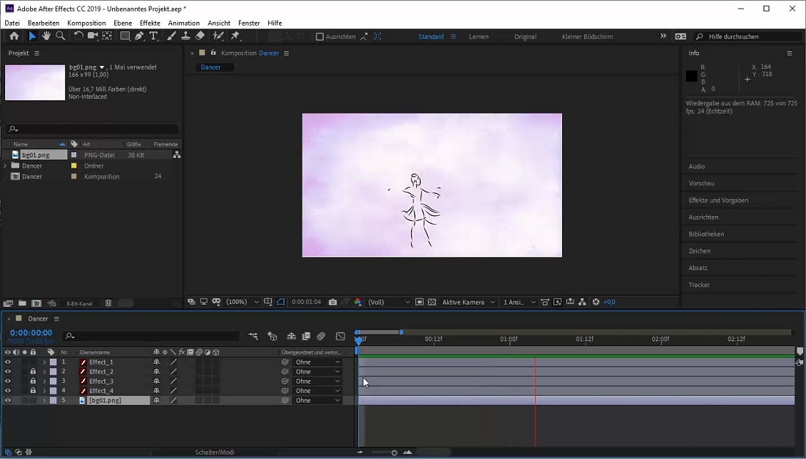This screenshot has width=806, height=459.
Task: Select the Text tool
Action: (x=153, y=36)
